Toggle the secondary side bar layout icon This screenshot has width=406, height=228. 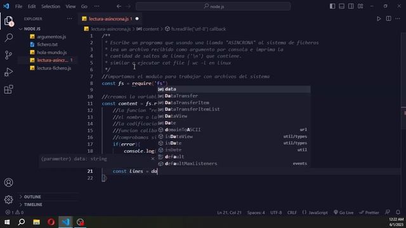(351, 6)
